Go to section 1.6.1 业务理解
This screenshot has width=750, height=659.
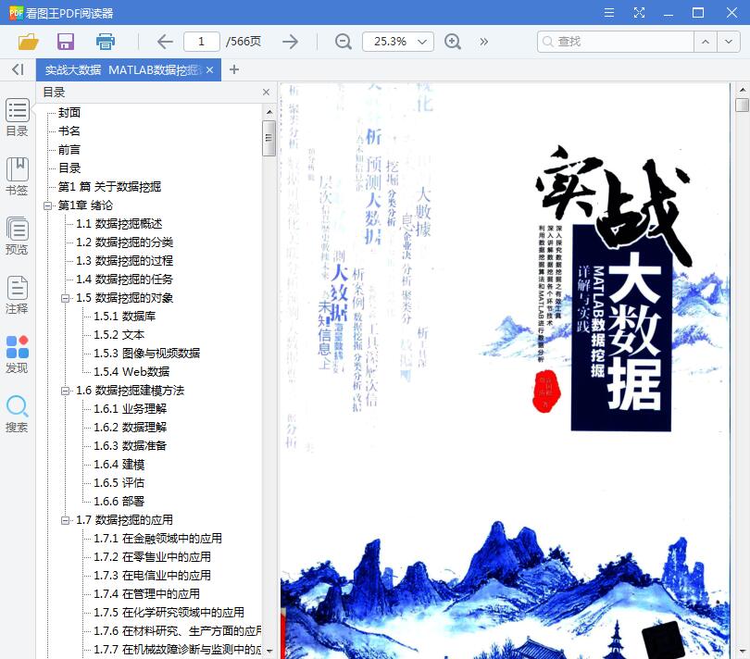131,409
